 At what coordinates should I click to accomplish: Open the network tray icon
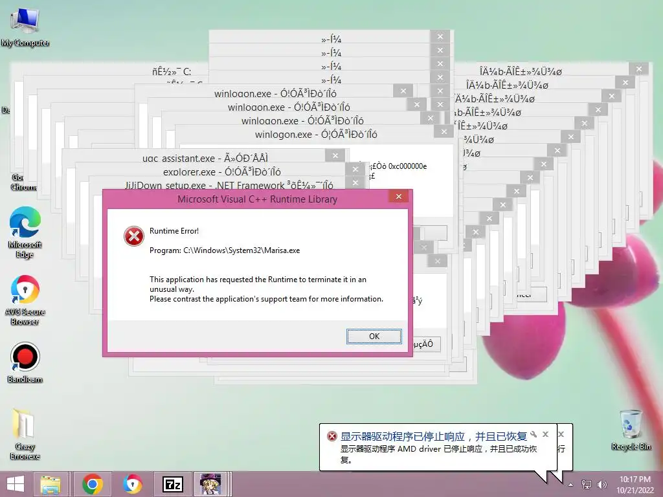coord(587,484)
